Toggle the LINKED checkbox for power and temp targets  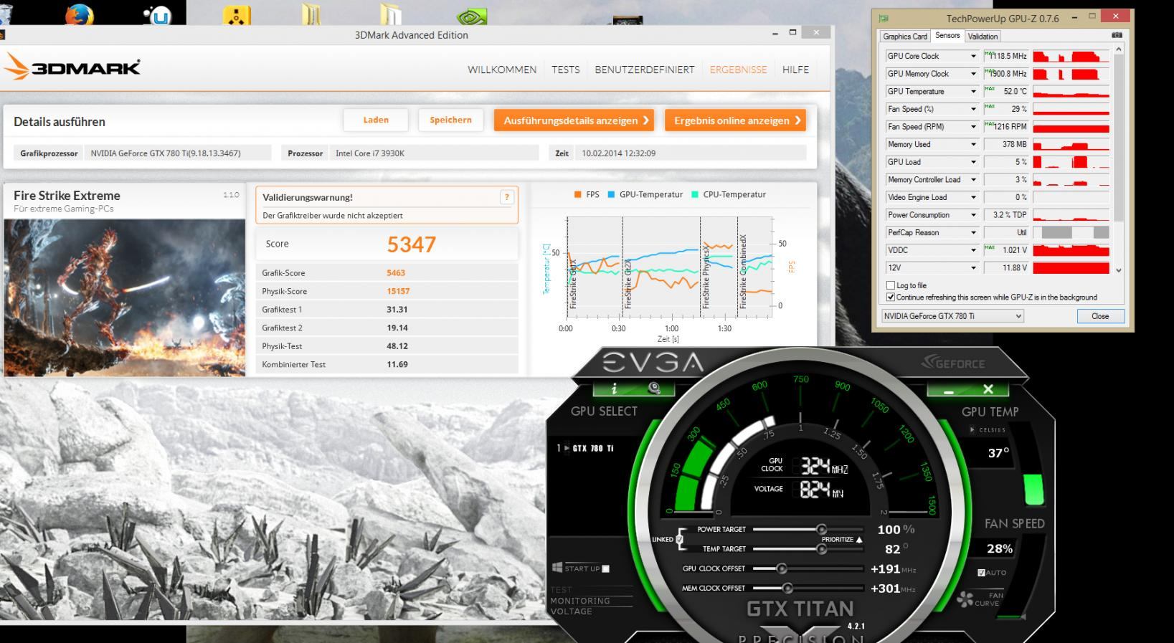679,539
